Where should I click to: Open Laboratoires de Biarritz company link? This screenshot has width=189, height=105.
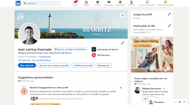[x=108, y=49]
